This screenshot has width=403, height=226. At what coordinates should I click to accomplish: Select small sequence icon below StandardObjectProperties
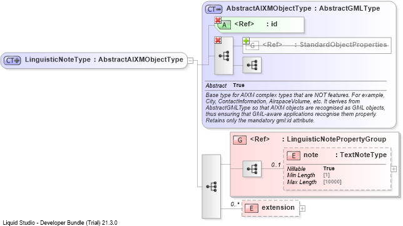[252, 65]
